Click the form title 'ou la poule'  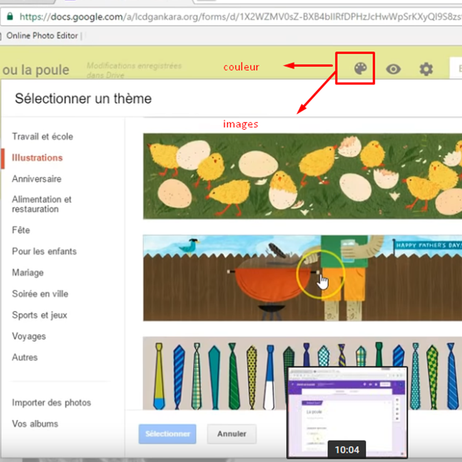click(36, 70)
